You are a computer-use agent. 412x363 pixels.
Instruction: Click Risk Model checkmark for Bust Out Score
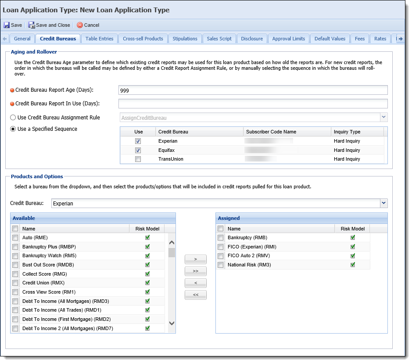pos(147,265)
